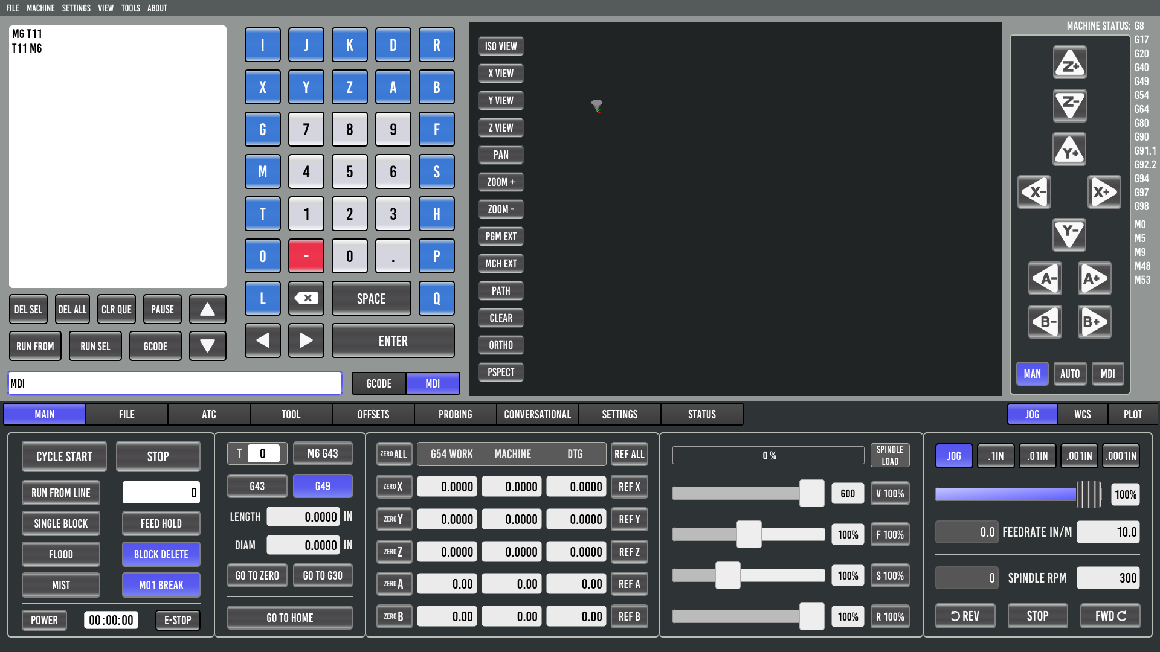Image resolution: width=1160 pixels, height=652 pixels.
Task: Move cursor right arrow key
Action: 306,340
